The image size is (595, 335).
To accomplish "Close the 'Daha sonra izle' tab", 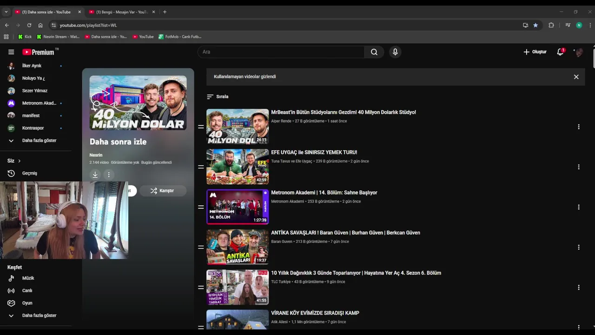I will click(x=79, y=12).
